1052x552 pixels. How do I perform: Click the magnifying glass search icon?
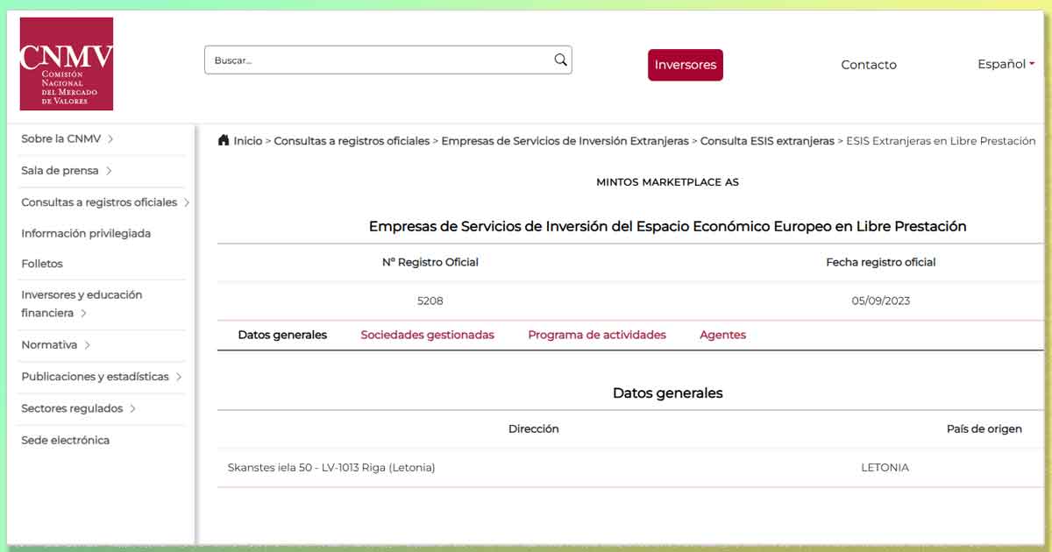(x=561, y=60)
